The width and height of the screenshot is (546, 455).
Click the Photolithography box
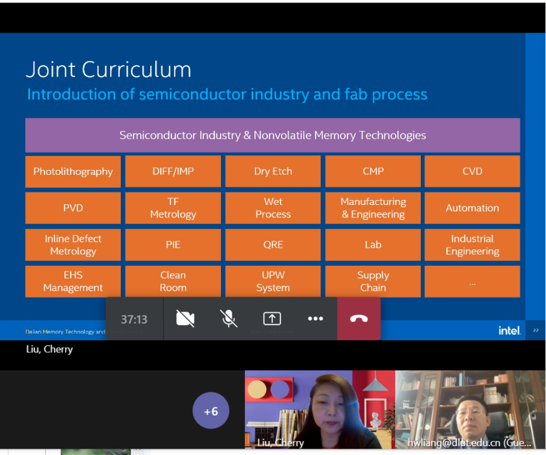73,172
